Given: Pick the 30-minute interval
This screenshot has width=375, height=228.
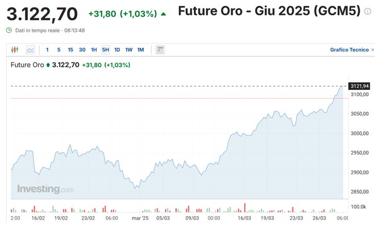Looking at the screenshot, I should (x=82, y=50).
